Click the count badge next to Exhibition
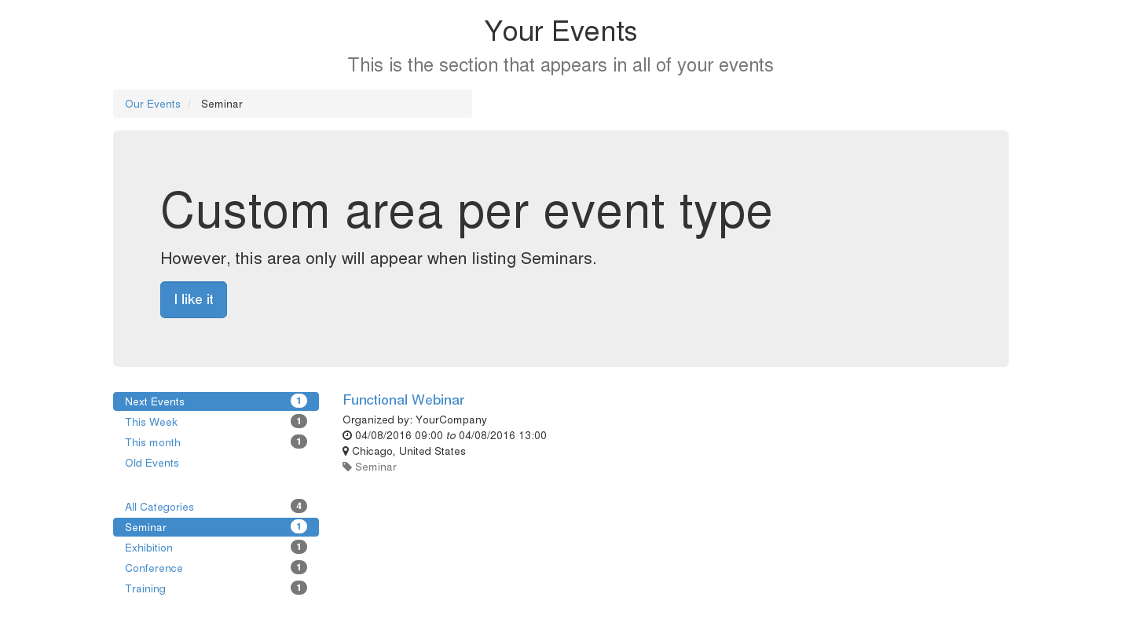The height and width of the screenshot is (623, 1121). coord(299,547)
